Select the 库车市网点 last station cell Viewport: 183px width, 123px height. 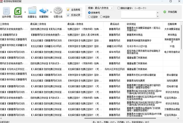[x=114, y=52]
